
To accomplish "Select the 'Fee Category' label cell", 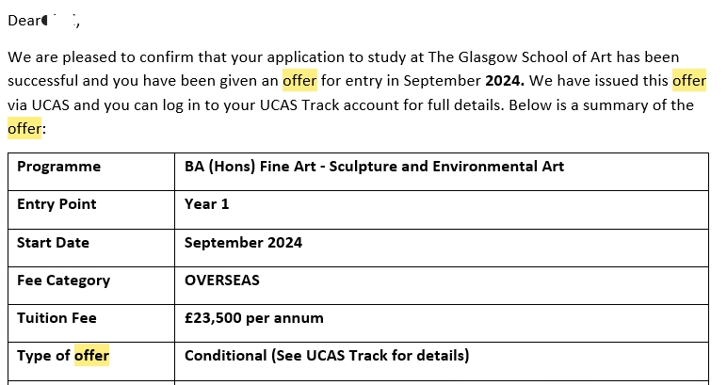I will tap(91, 285).
